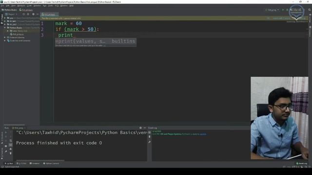The height and width of the screenshot is (175, 312).
Task: Select the first_prog.py editor tab
Action: 49,14
